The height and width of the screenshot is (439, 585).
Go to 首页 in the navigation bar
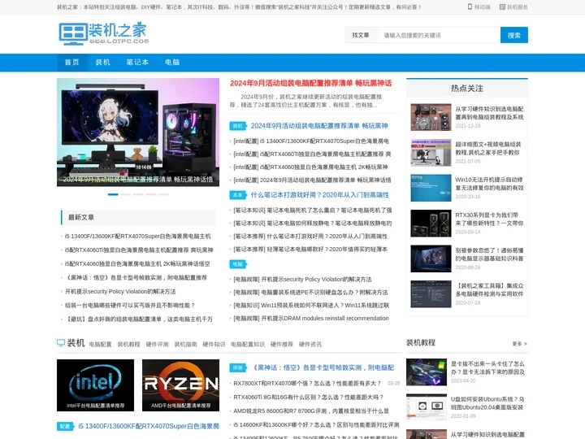[72, 63]
